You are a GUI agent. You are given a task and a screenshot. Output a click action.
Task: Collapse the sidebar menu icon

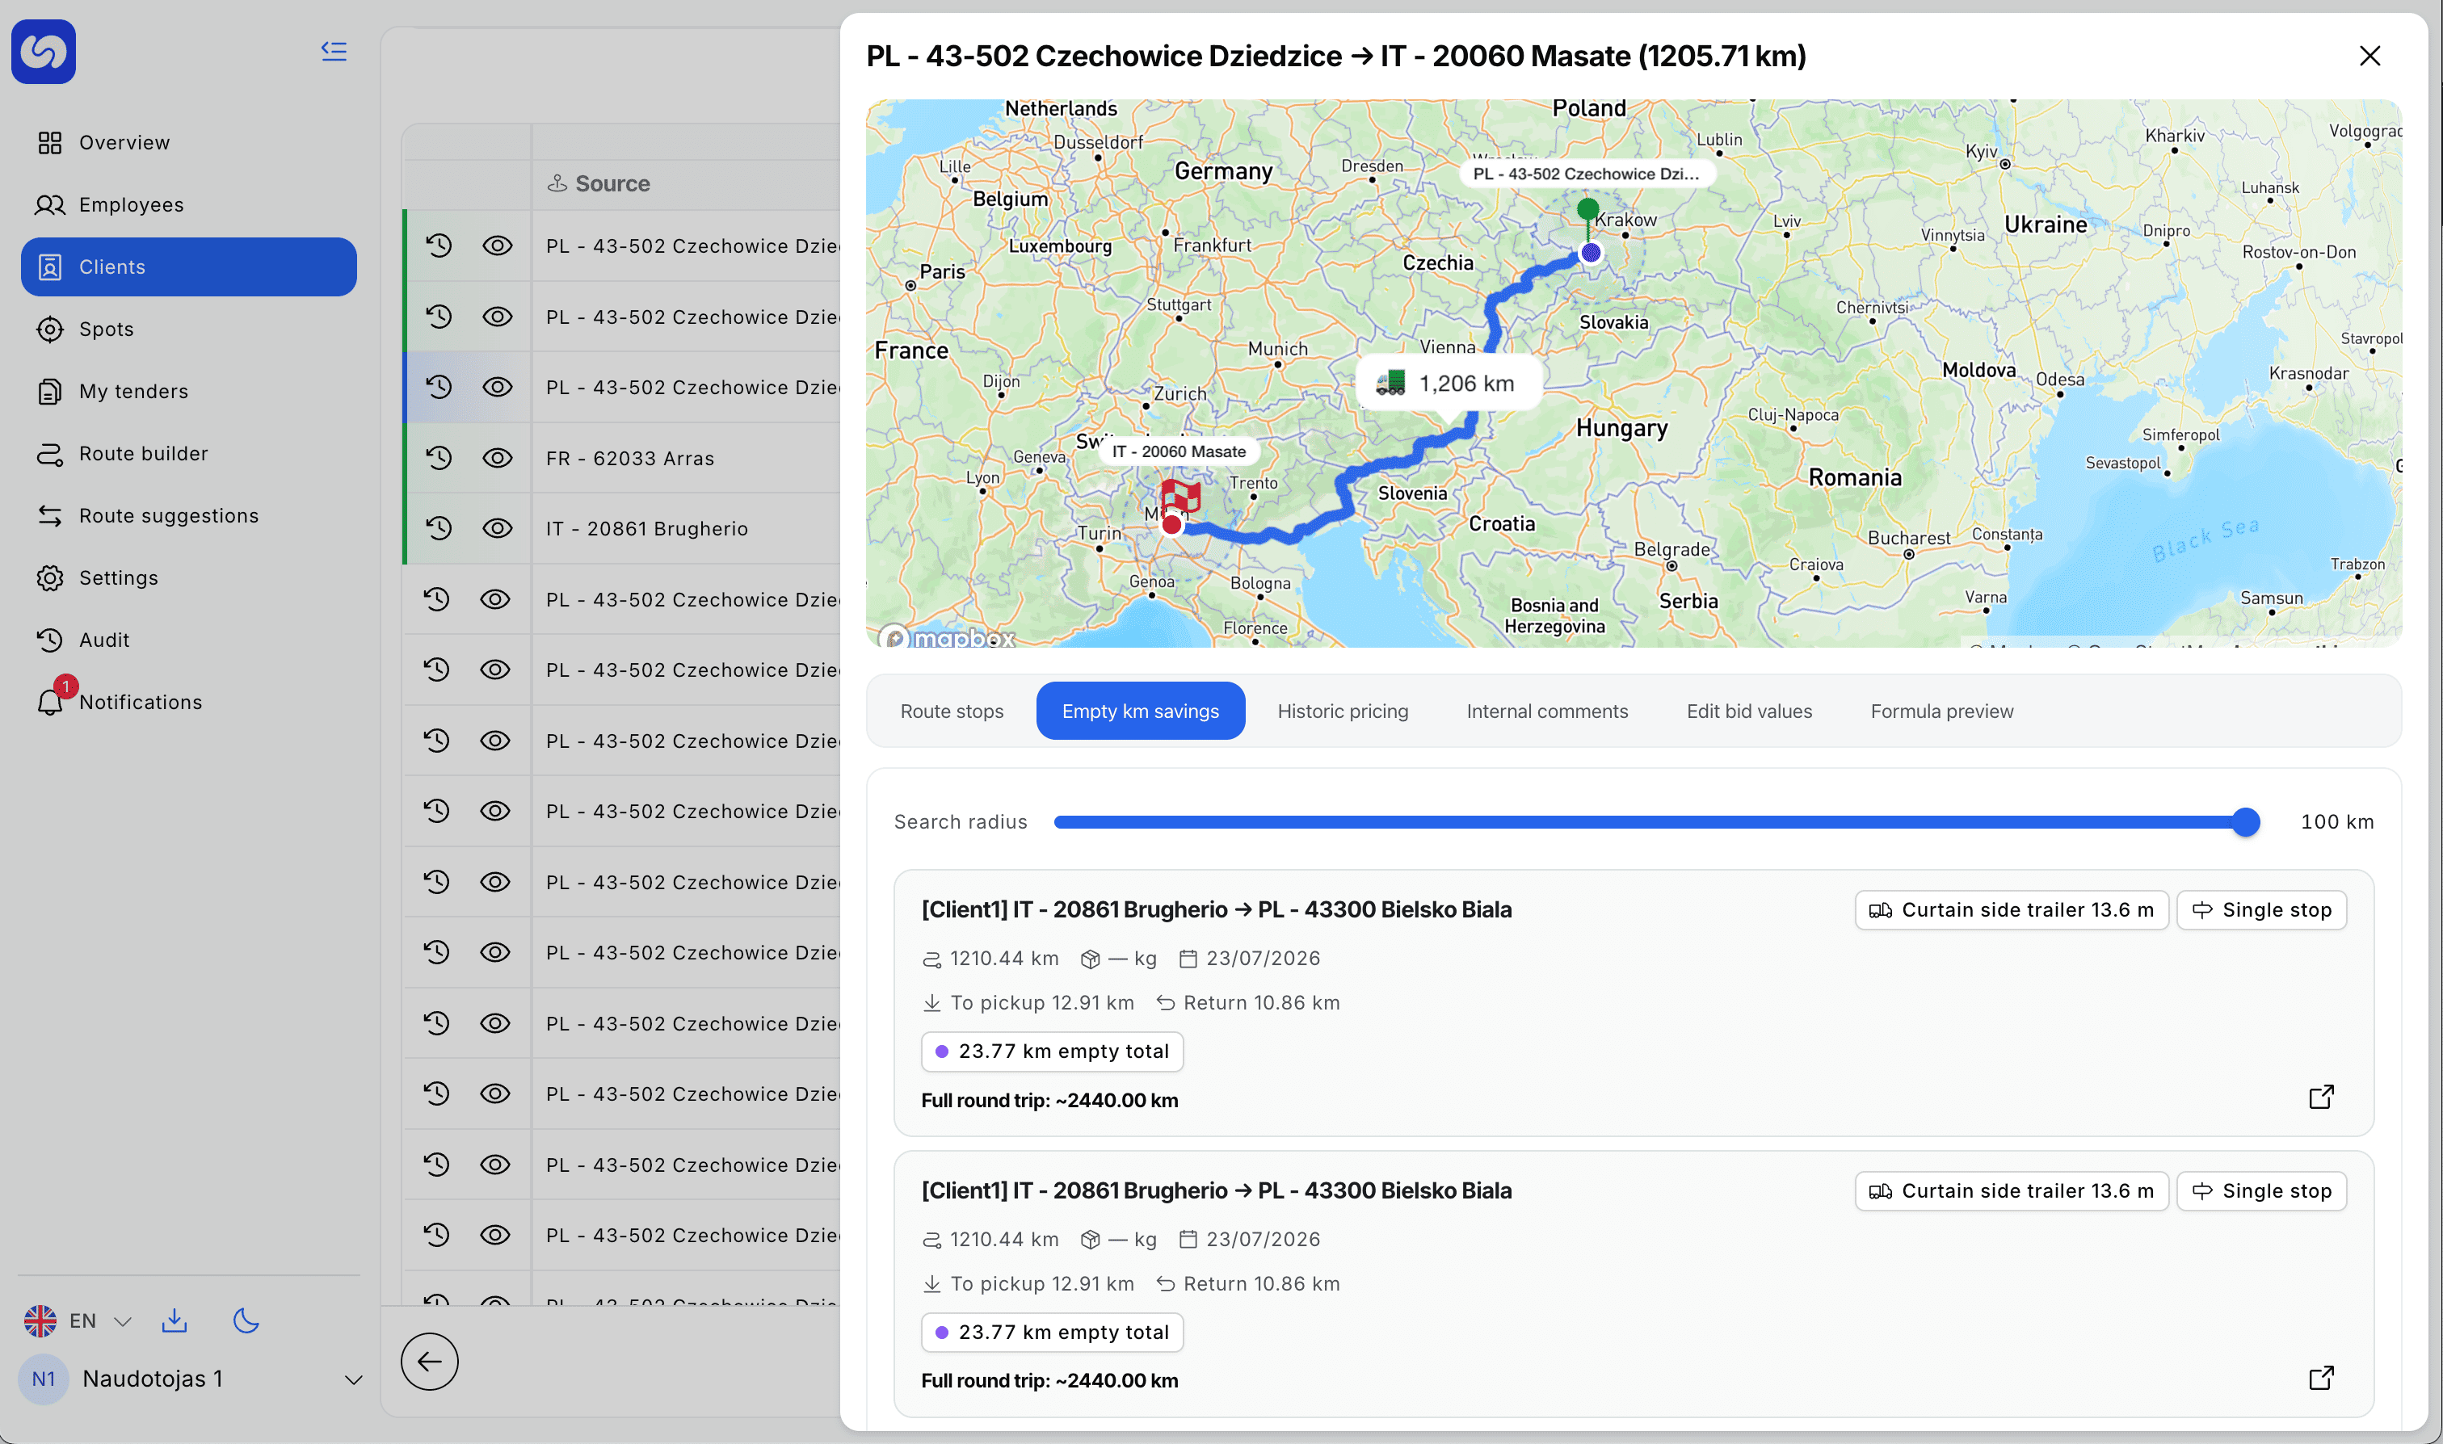[x=334, y=51]
